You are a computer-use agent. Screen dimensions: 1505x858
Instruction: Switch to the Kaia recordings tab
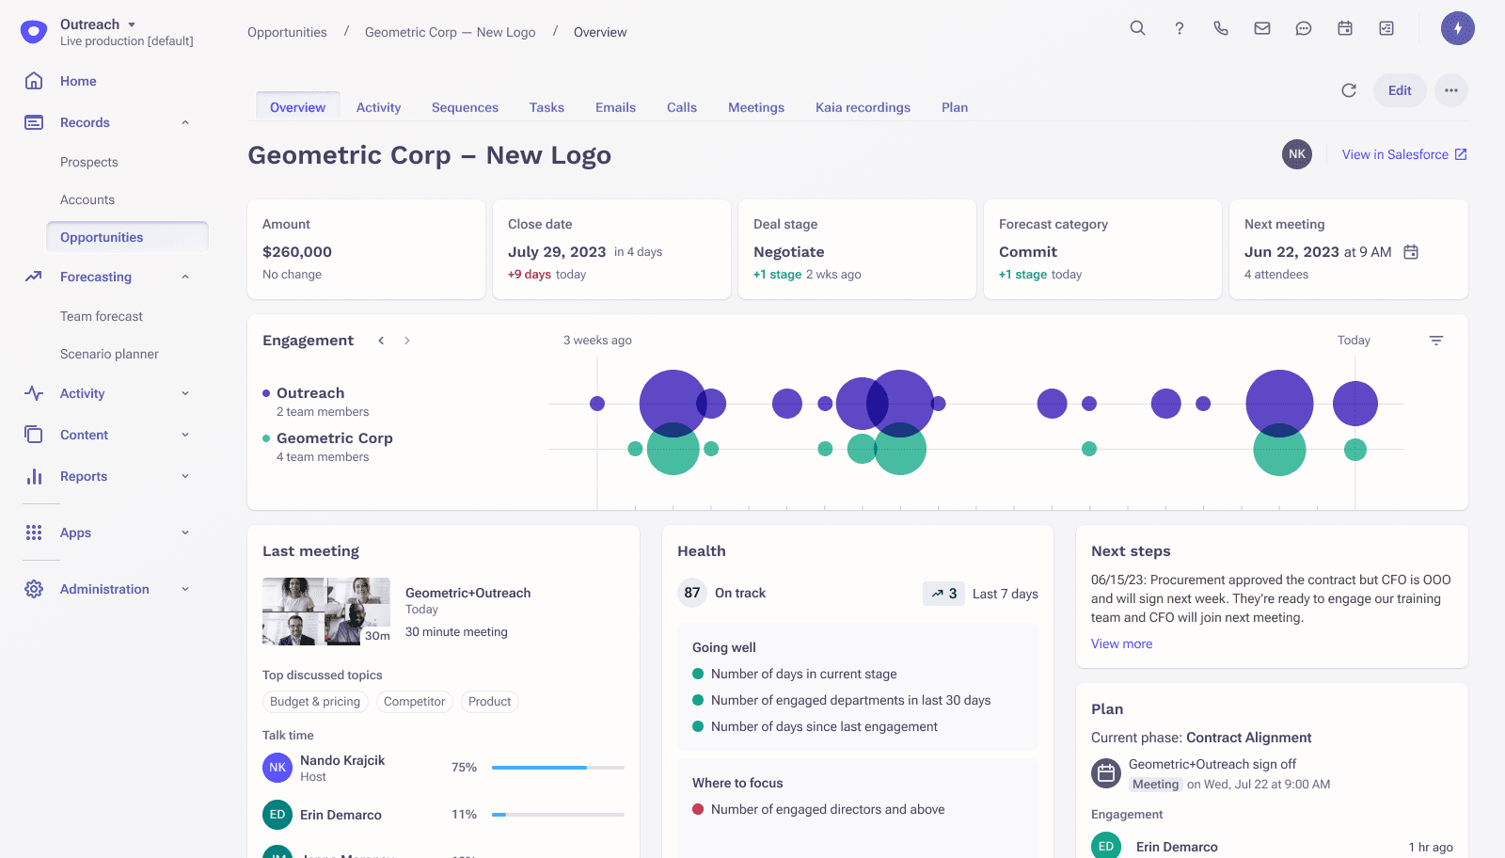pyautogui.click(x=863, y=107)
